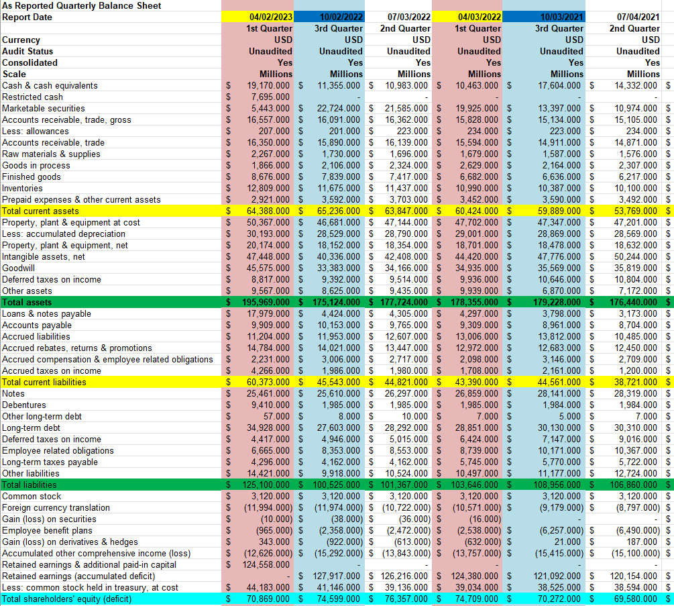Click the 'As Reported Quarterly Balance Sheet' title
Image resolution: width=674 pixels, height=606 pixels.
pos(80,5)
